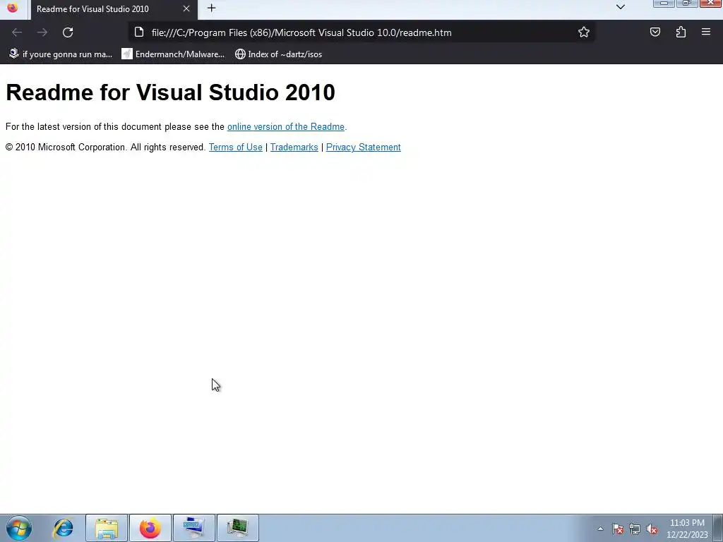Open the list all tabs chevron
Viewport: 723px width, 542px height.
621,7
